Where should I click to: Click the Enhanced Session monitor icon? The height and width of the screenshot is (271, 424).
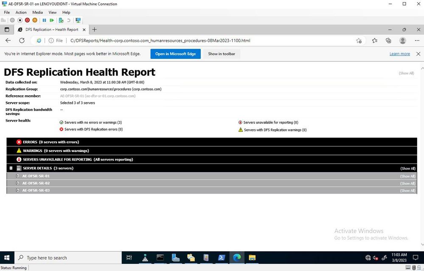coord(78,20)
